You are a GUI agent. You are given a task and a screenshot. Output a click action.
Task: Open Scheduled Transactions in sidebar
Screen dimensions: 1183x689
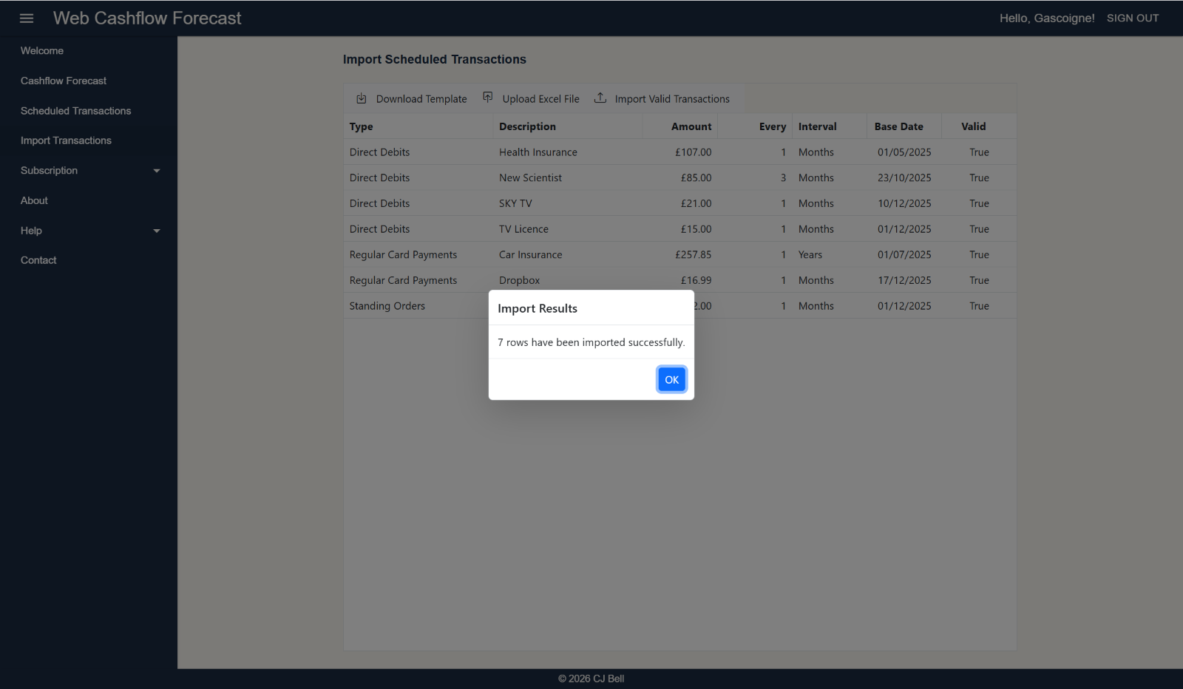(x=75, y=111)
